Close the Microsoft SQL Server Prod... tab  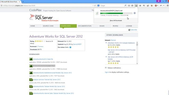[x=19, y=2]
